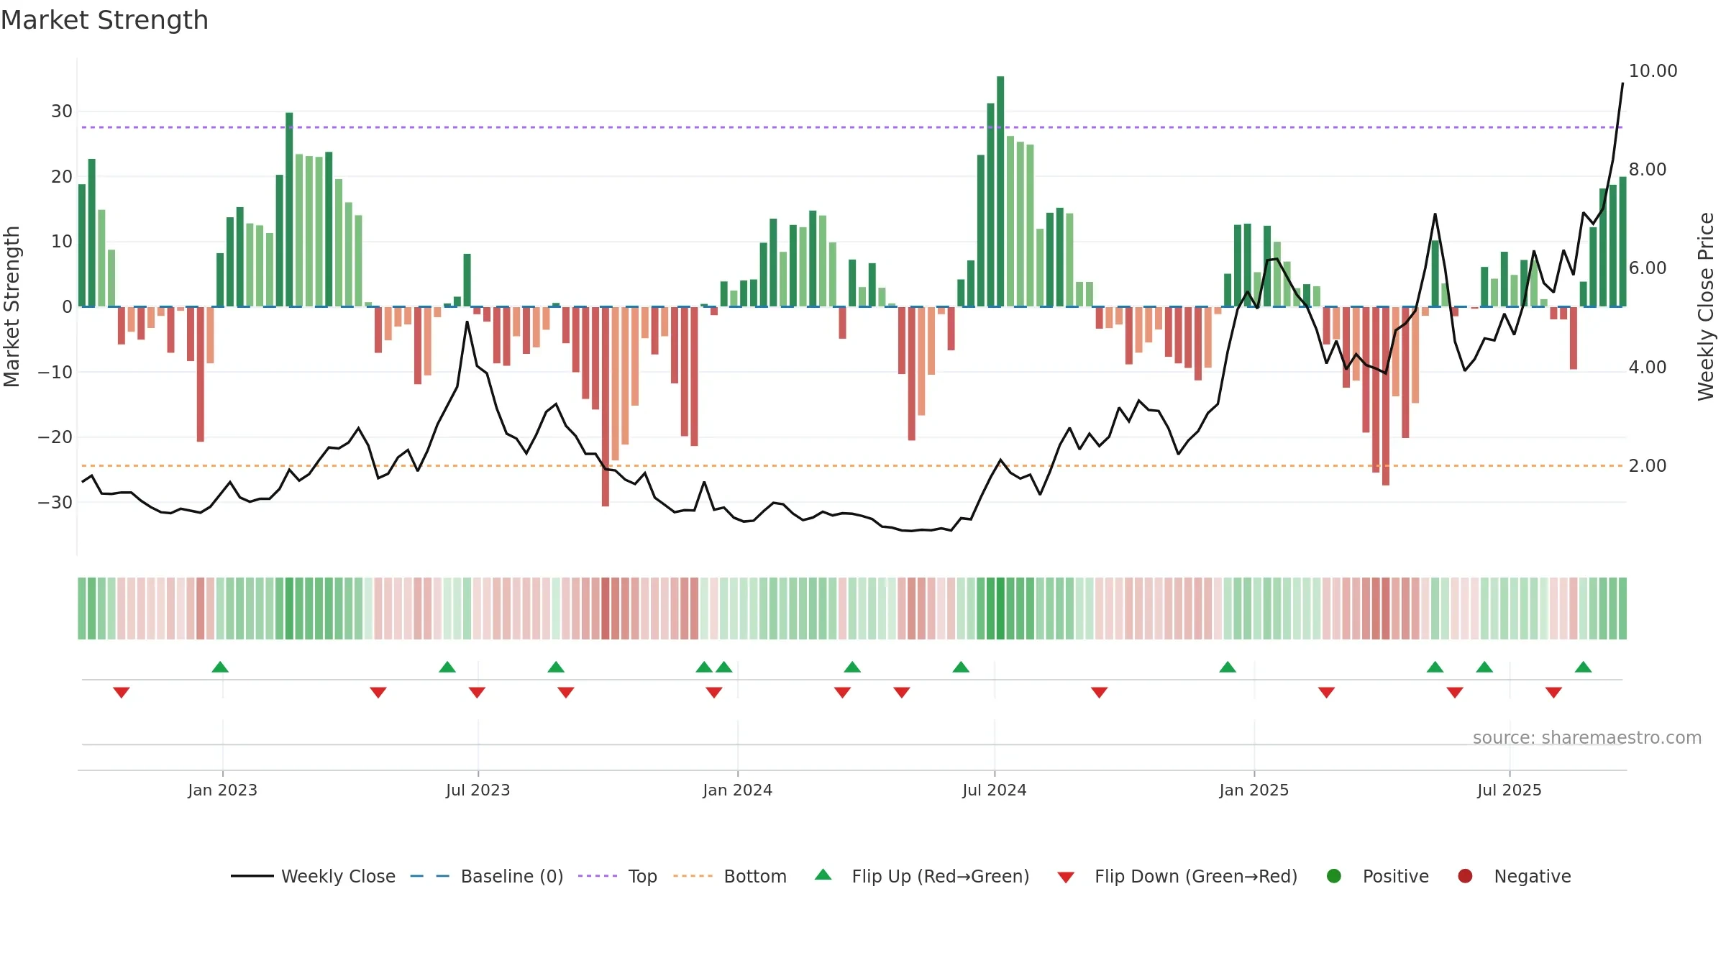Click the Jul 2023 x-axis label

click(478, 790)
